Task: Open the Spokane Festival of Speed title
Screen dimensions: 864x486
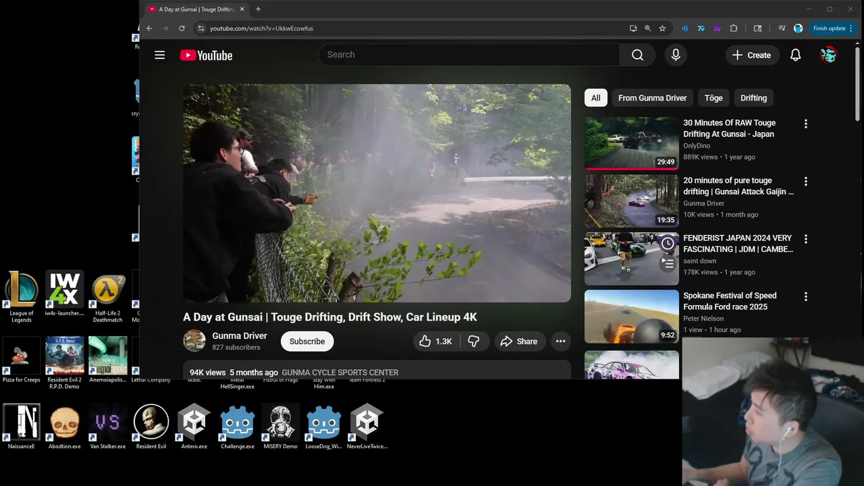Action: click(730, 301)
